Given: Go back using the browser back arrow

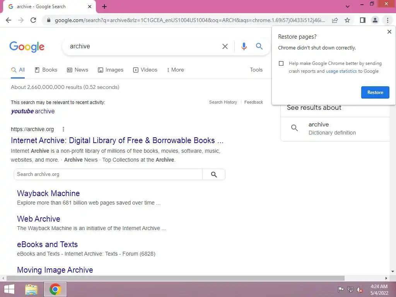Looking at the screenshot, I should coord(9,20).
